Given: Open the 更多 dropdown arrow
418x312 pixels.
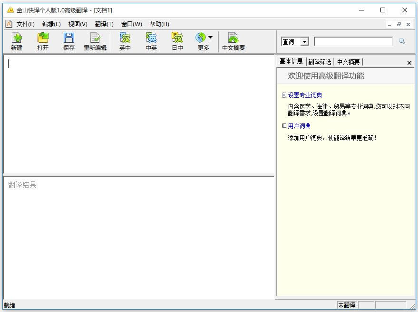Looking at the screenshot, I should 211,37.
